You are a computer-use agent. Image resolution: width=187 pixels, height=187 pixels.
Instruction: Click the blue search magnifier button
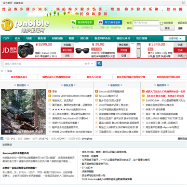tap(99, 63)
